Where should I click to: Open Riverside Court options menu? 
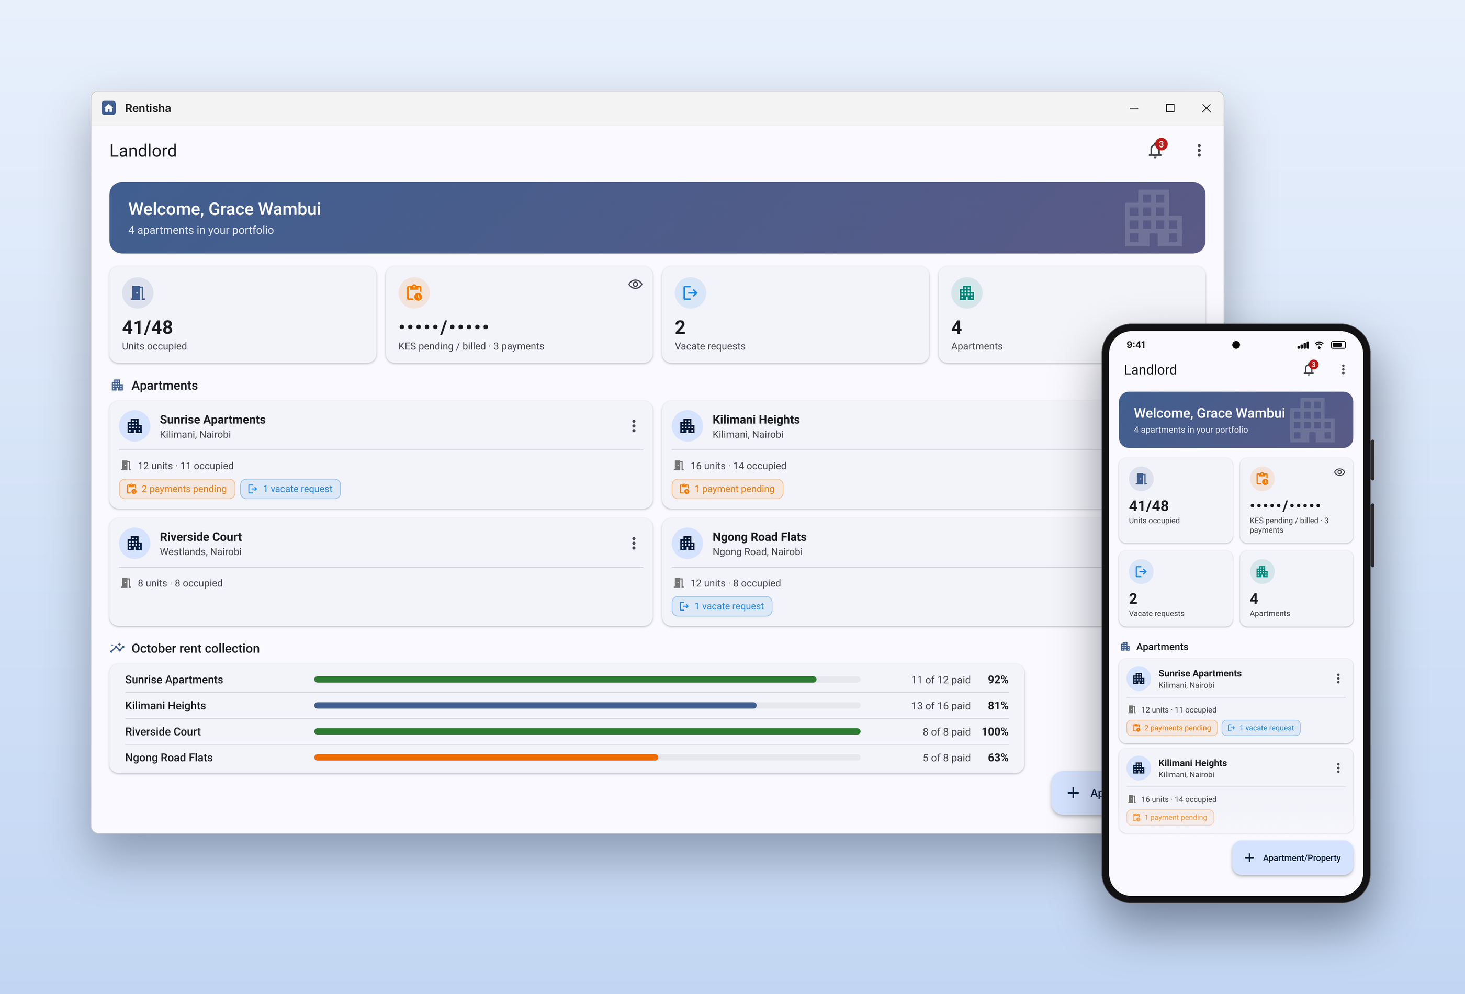click(x=634, y=544)
